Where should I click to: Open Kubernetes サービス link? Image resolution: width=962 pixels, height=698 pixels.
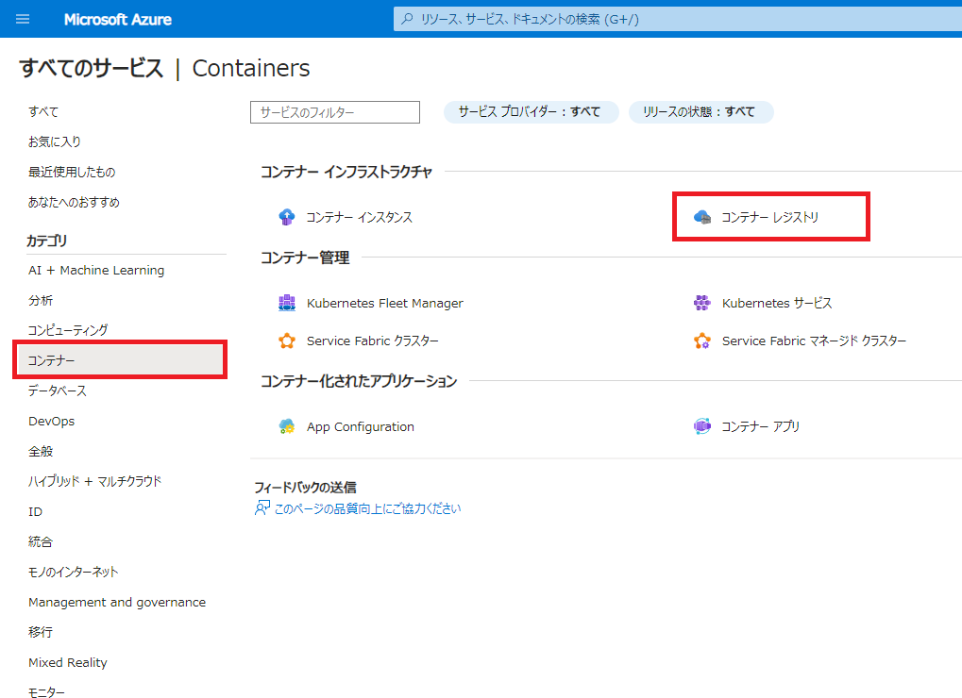click(x=777, y=303)
